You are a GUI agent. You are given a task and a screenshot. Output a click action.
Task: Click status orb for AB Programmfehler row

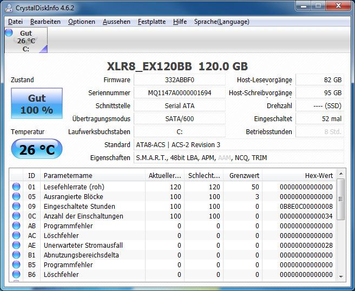[16, 226]
